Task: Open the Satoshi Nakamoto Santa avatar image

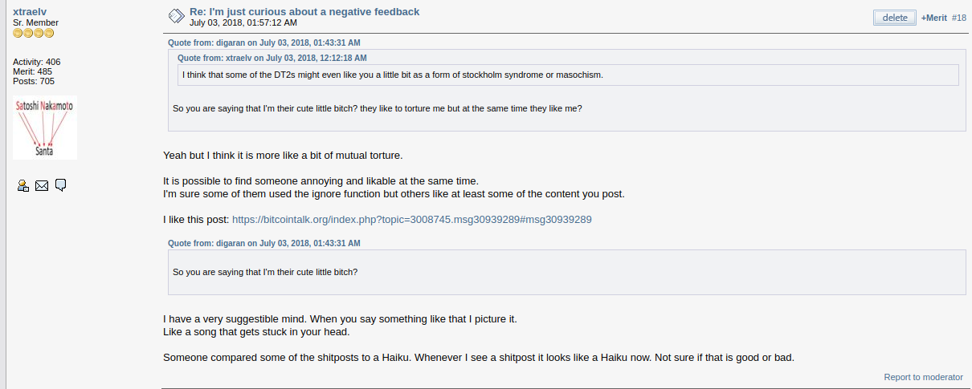Action: tap(45, 128)
